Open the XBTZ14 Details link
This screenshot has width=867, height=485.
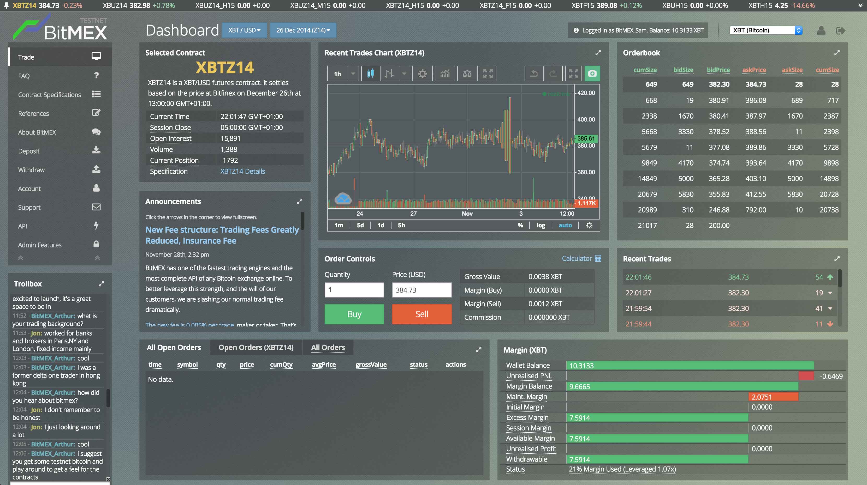(x=242, y=171)
